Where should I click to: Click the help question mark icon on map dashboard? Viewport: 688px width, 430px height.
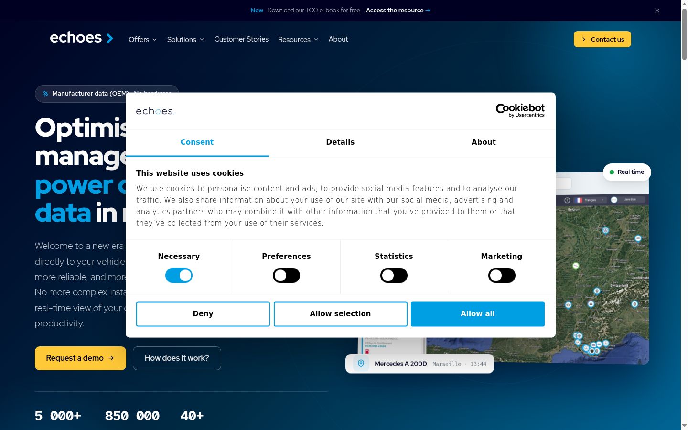tap(567, 200)
